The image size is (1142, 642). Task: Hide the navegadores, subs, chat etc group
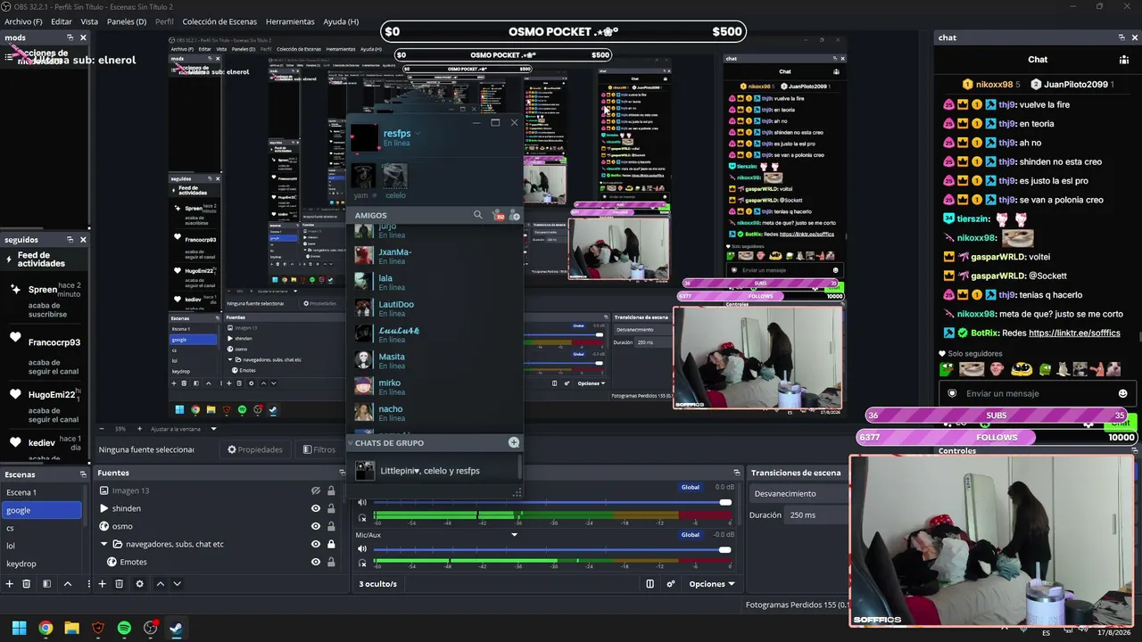click(x=315, y=544)
